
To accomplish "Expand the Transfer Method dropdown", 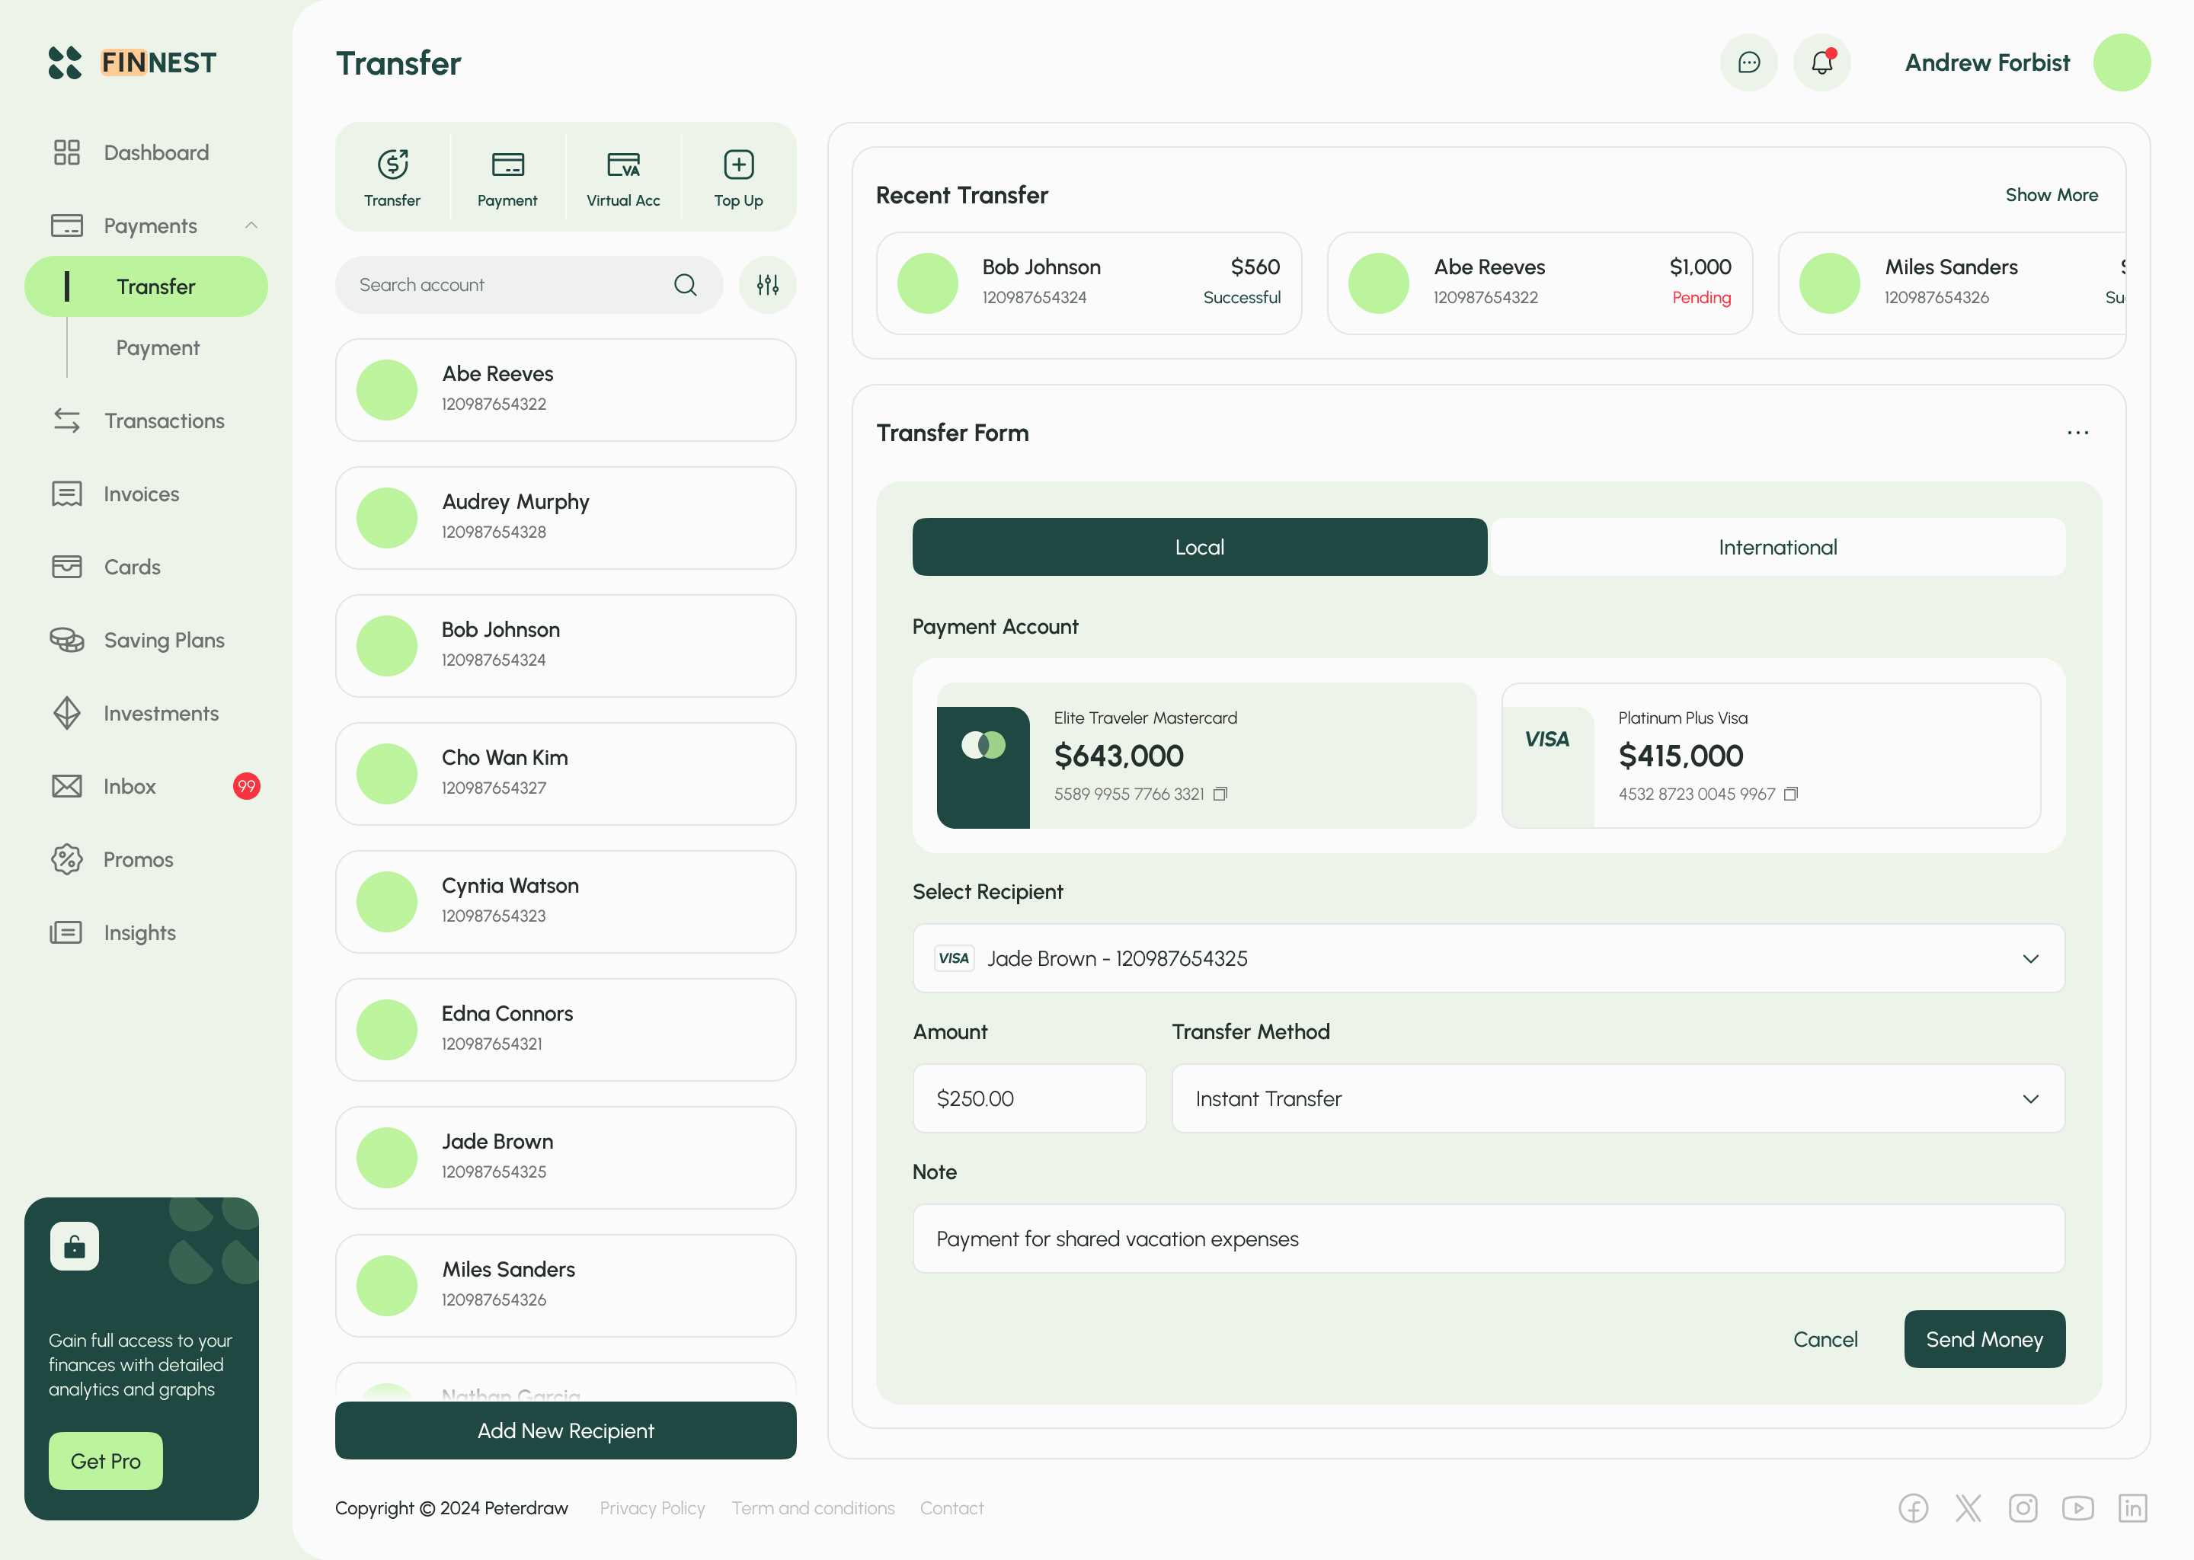I will pyautogui.click(x=1617, y=1099).
